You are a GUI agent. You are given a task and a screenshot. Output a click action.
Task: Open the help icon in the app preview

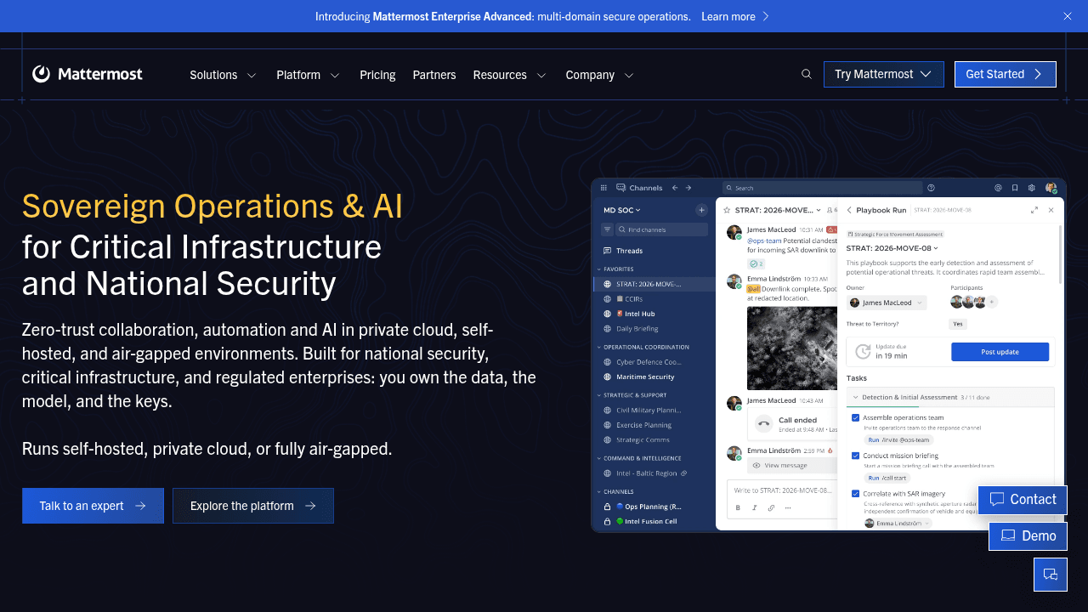931,188
